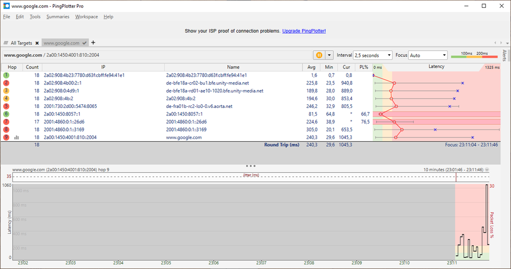Select hop 5 red circle icon

pos(6,106)
